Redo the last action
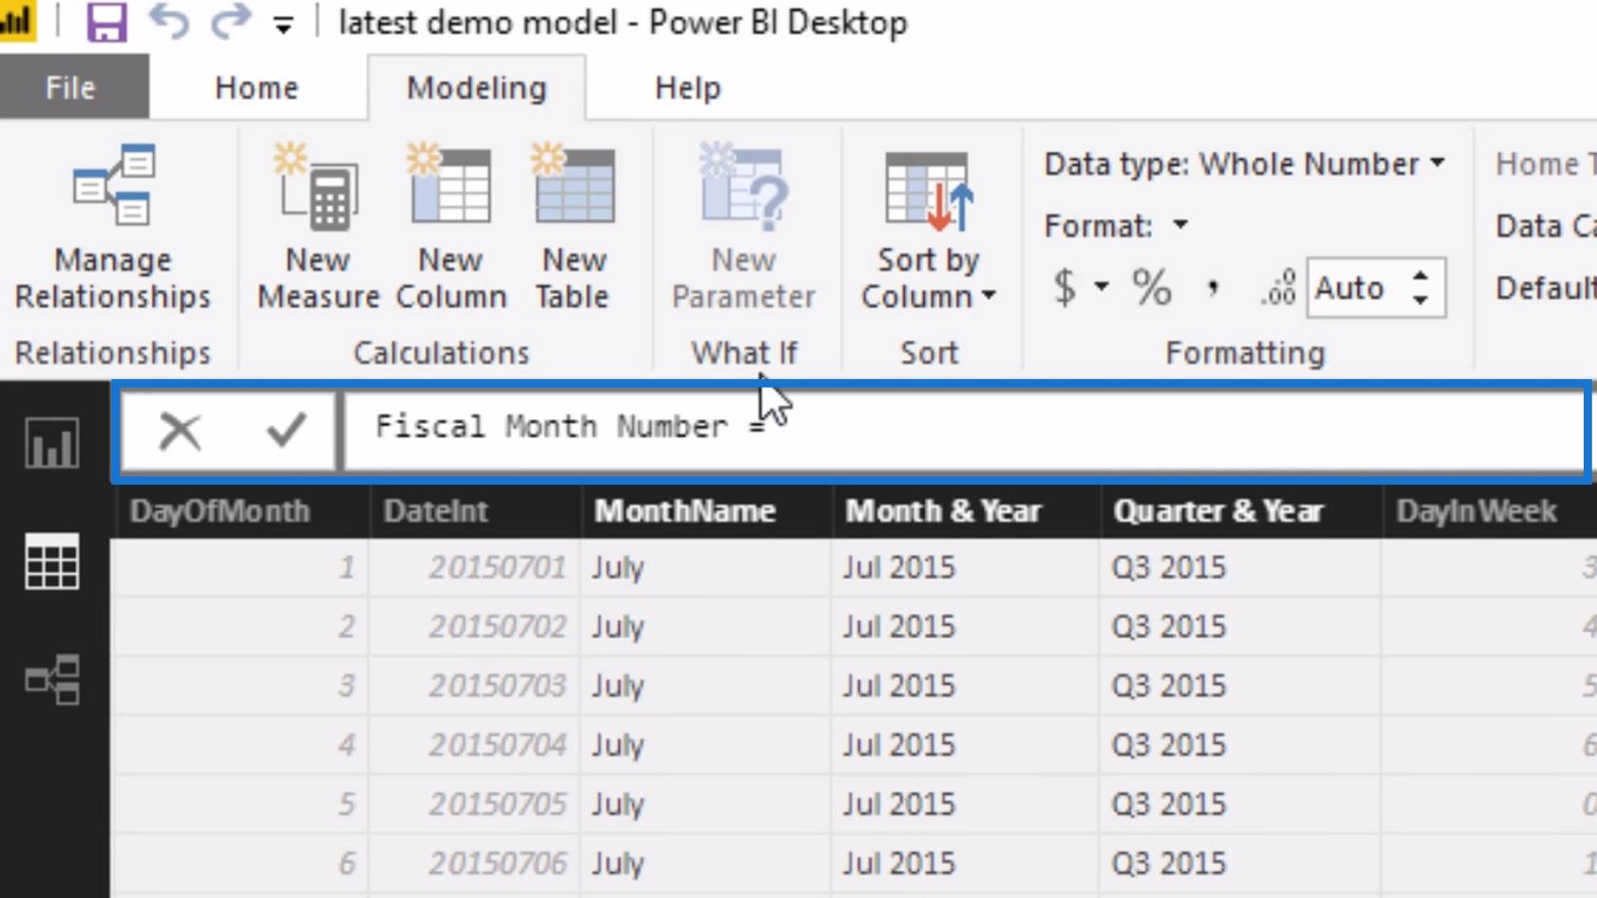 [230, 21]
